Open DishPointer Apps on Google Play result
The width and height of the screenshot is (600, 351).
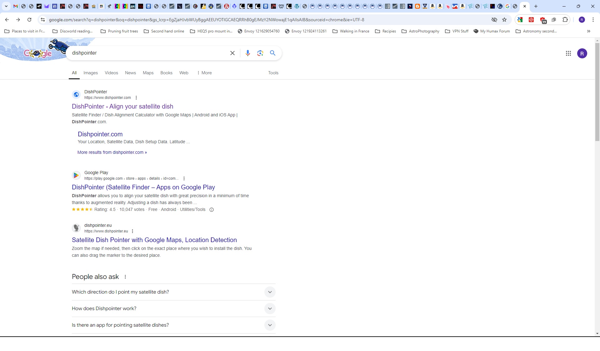[143, 187]
